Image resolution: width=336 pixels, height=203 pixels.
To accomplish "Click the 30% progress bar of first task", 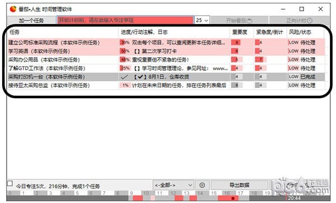I will [124, 43].
